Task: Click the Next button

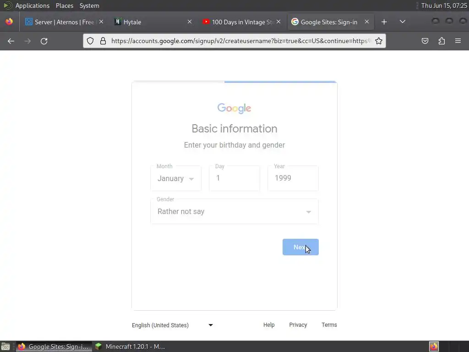Action: pyautogui.click(x=300, y=247)
